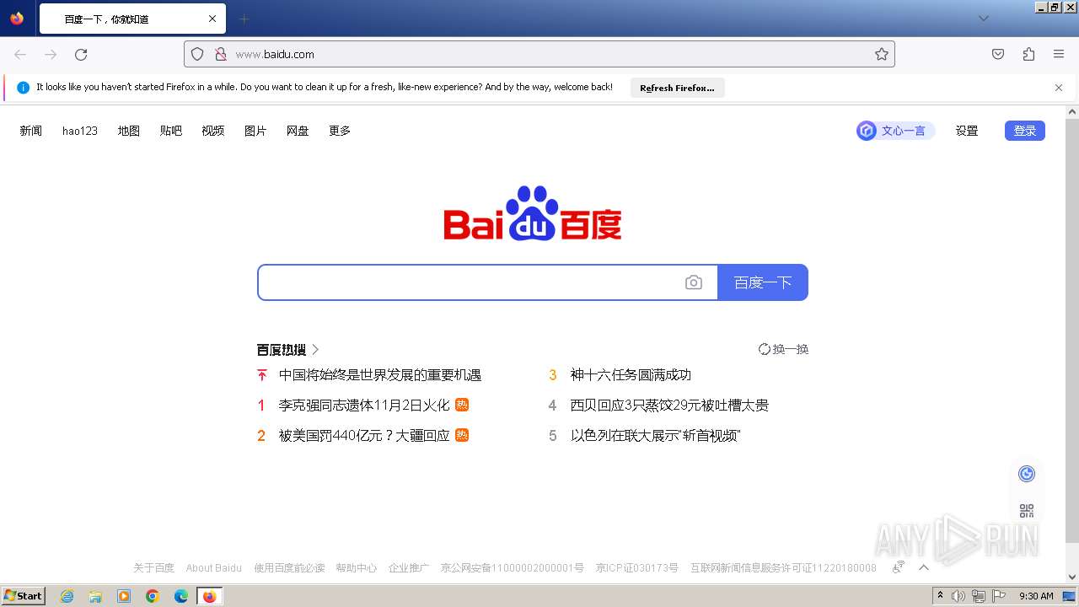Open the 贴吧 navigation link

(171, 131)
